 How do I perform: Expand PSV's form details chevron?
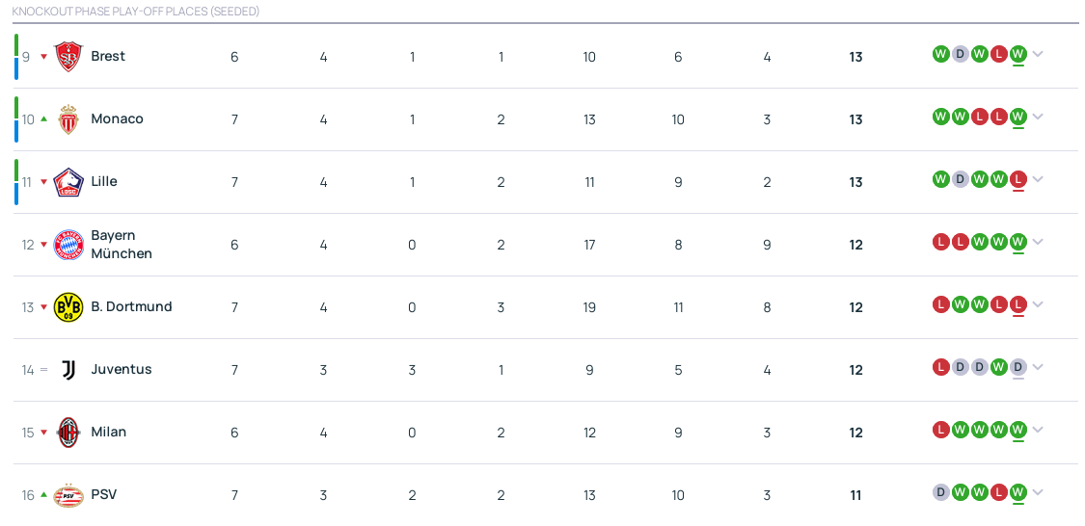(x=1038, y=492)
